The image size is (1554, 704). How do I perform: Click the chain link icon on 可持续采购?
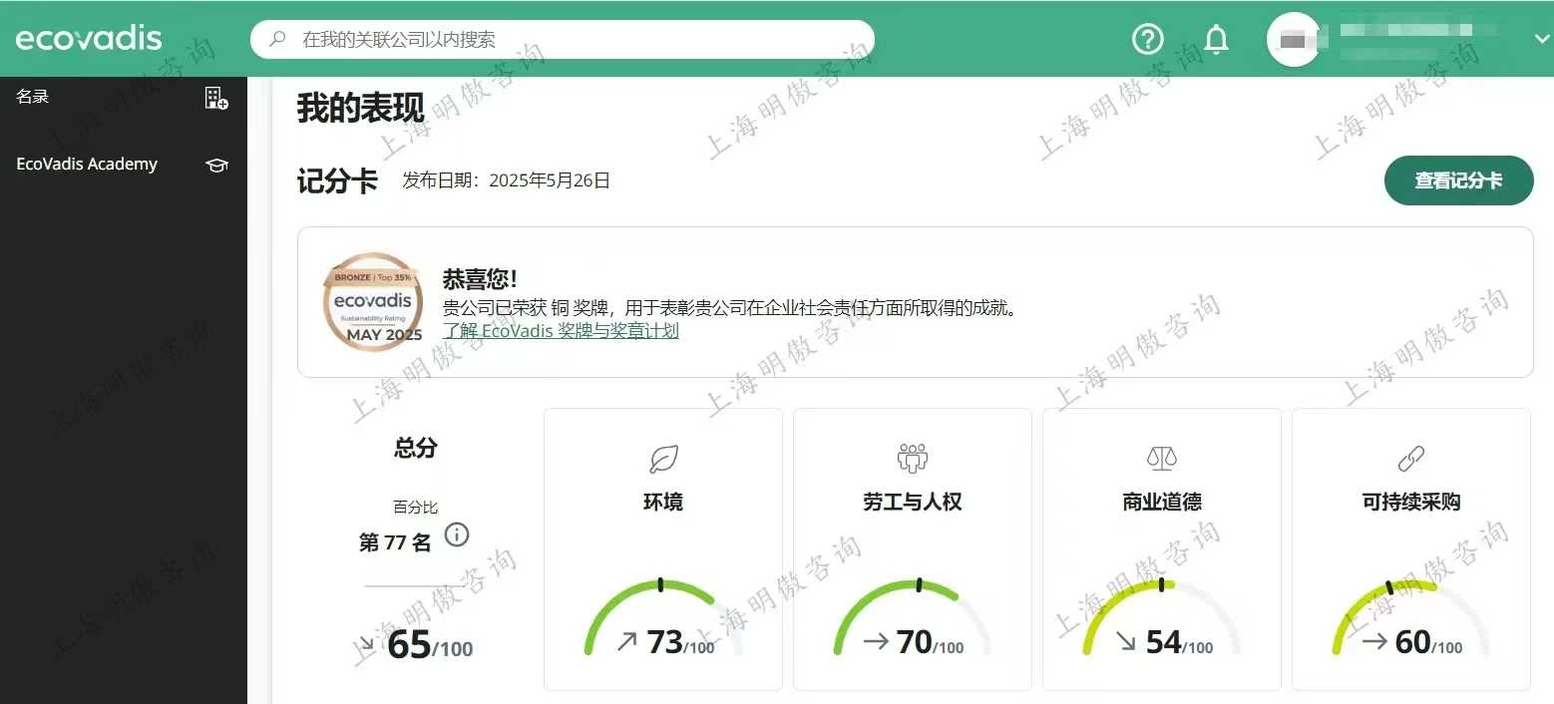pyautogui.click(x=1411, y=459)
